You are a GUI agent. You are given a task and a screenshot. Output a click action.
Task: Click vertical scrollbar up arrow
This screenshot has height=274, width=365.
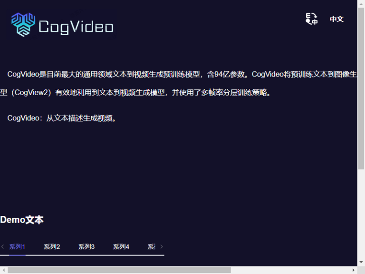click(x=361, y=4)
